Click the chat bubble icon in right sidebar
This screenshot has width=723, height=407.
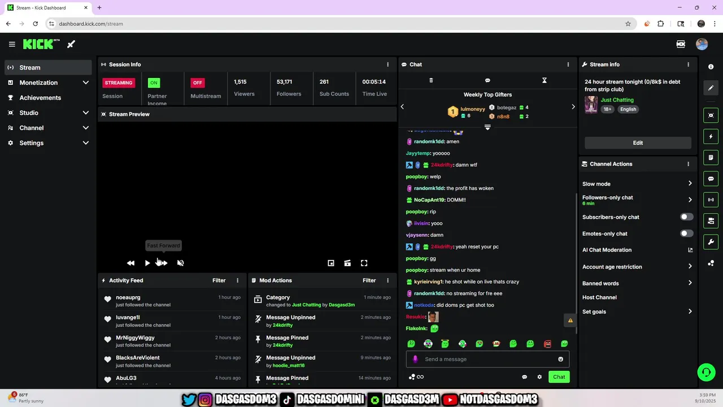tap(711, 179)
